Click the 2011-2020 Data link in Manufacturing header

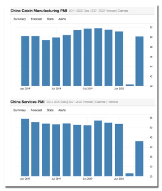point(79,11)
